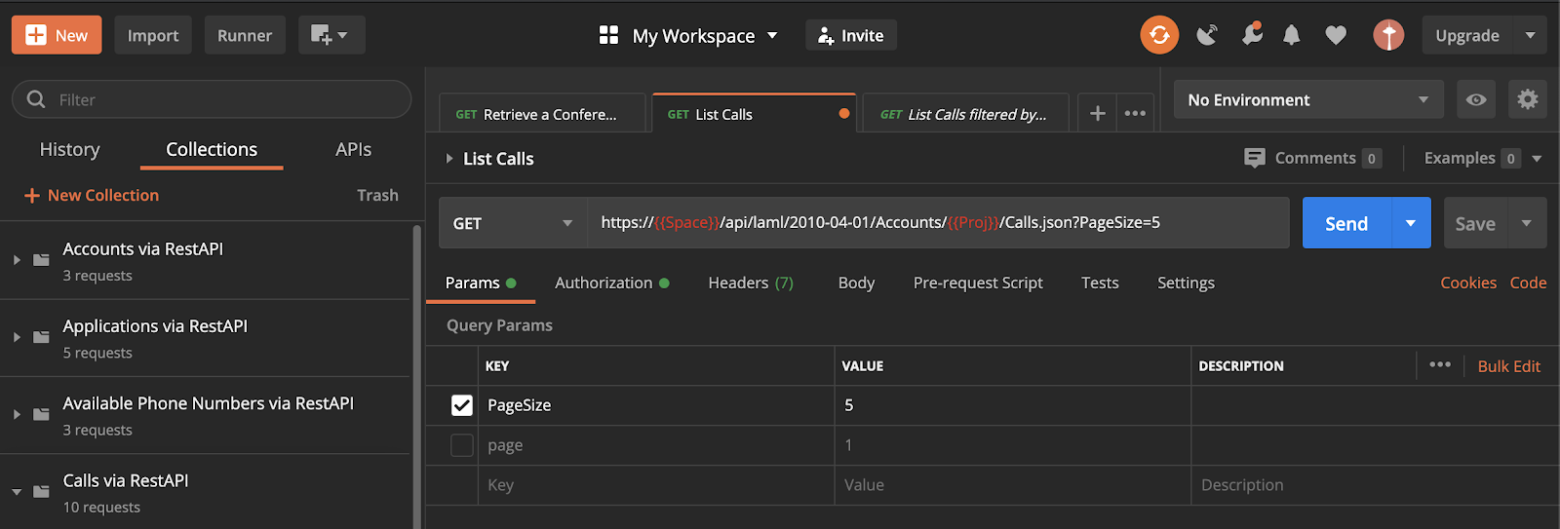
Task: Open the Pre-request Script tab
Action: click(x=978, y=283)
